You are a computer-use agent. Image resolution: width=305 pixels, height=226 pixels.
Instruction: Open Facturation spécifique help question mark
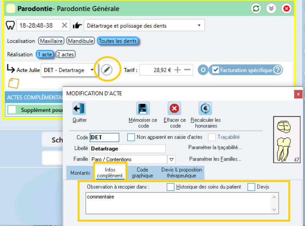pos(278,70)
